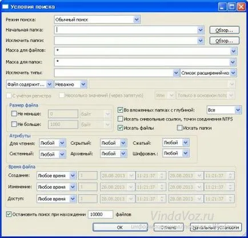
Task: Close the 'Условия поиска' dialog window
Action: 241,7
